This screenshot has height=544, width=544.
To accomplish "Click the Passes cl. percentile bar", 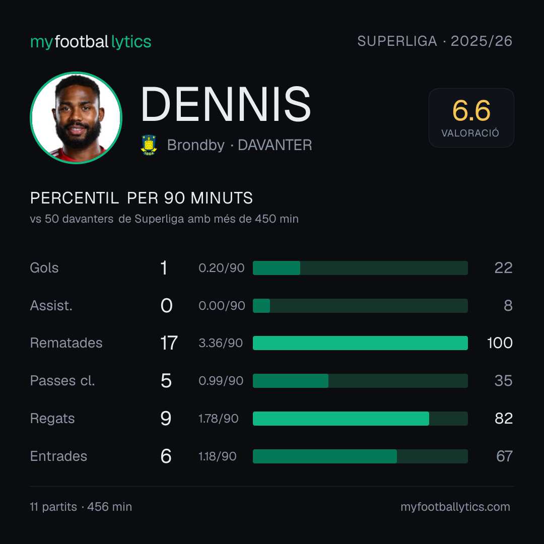I will [360, 381].
